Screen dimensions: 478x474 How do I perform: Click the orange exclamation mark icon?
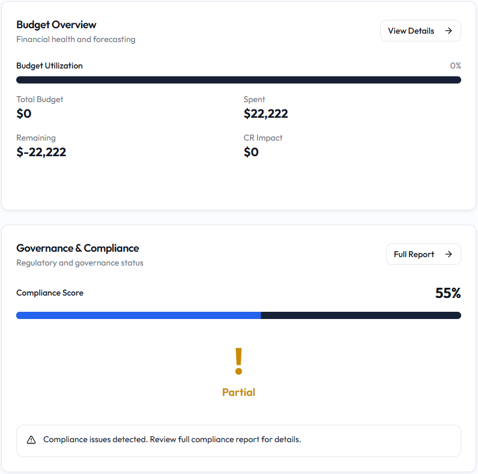[238, 362]
